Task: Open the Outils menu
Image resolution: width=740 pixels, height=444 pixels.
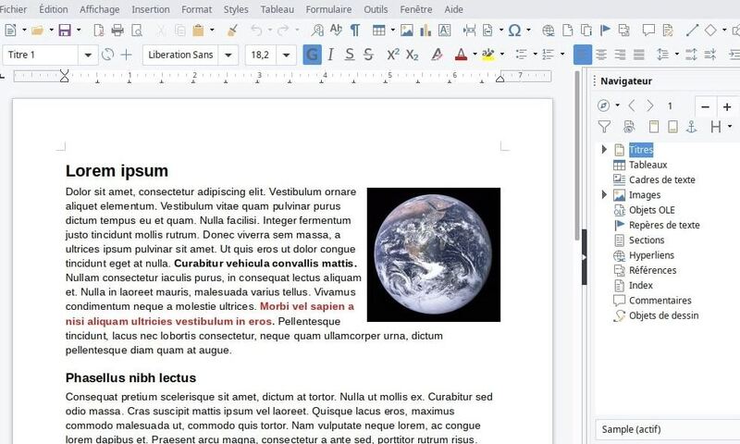Action: pos(376,9)
